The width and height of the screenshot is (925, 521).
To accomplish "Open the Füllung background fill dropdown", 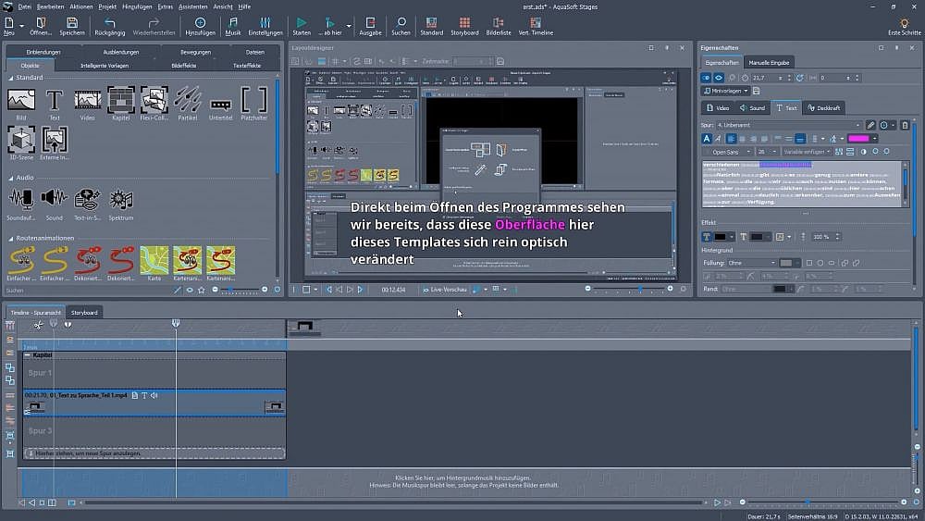I will tap(751, 263).
